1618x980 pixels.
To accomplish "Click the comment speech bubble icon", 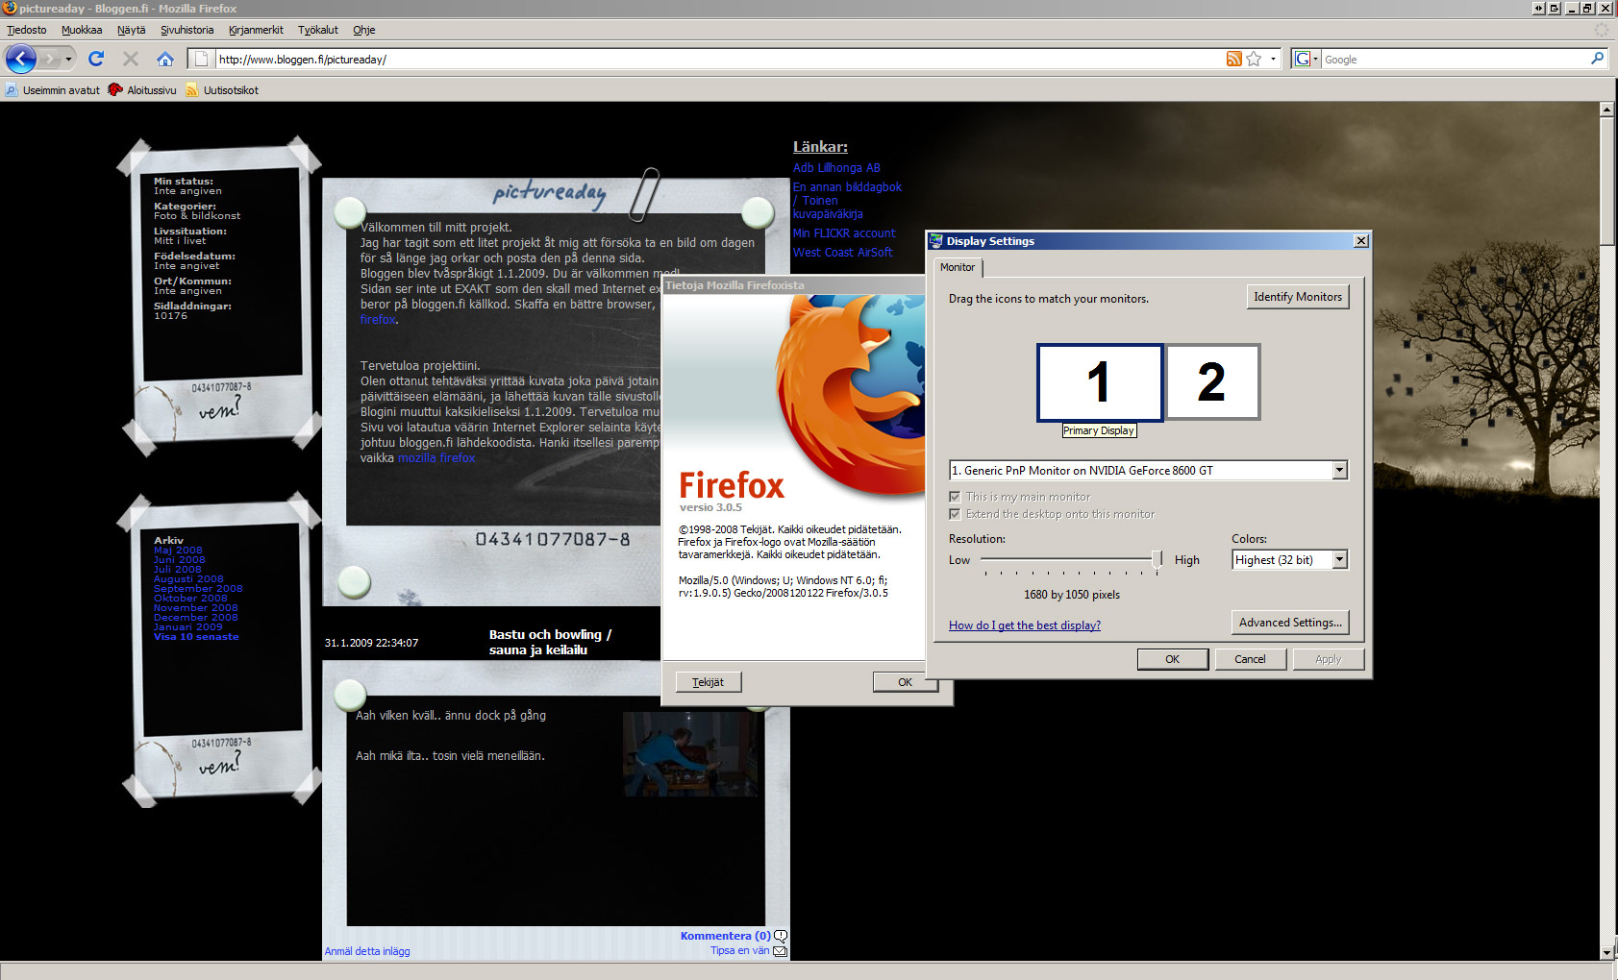I will pyautogui.click(x=781, y=936).
